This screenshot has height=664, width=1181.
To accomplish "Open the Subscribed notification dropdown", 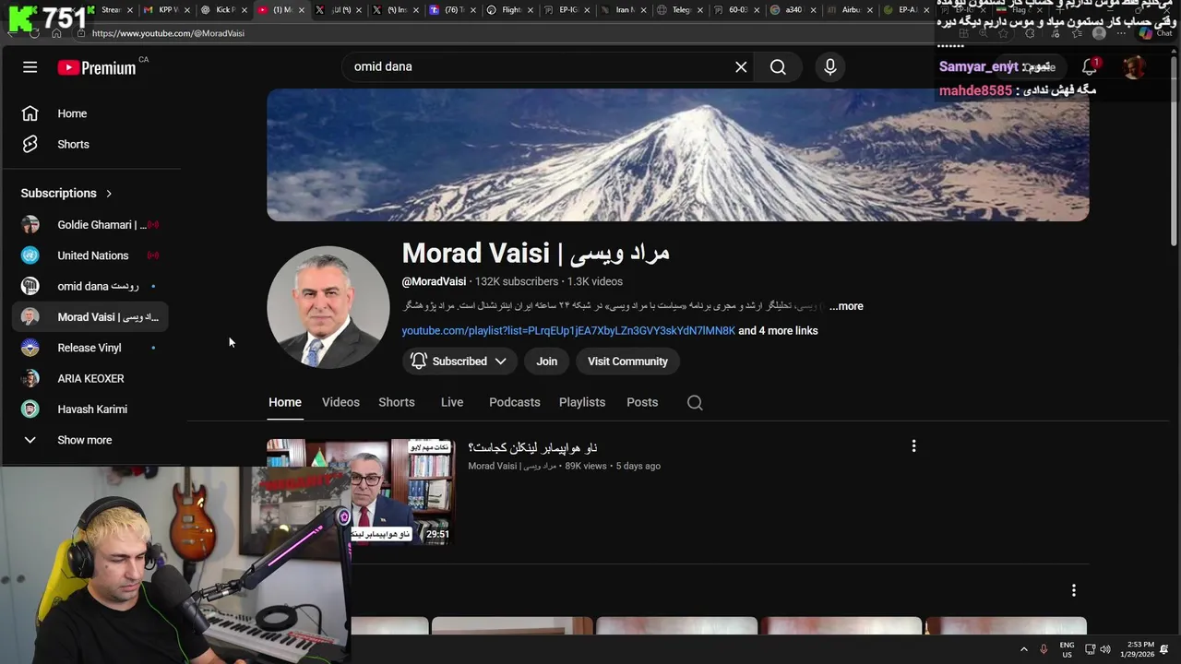I will (459, 362).
